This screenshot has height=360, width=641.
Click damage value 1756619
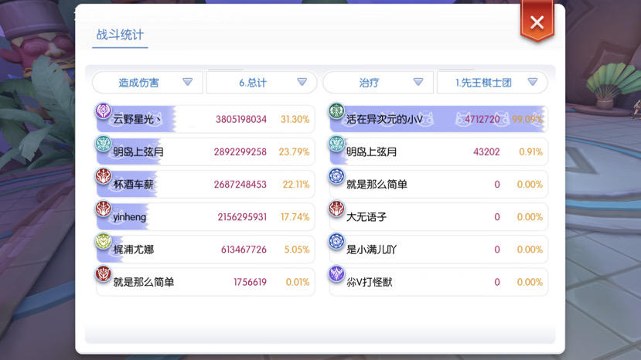click(250, 283)
